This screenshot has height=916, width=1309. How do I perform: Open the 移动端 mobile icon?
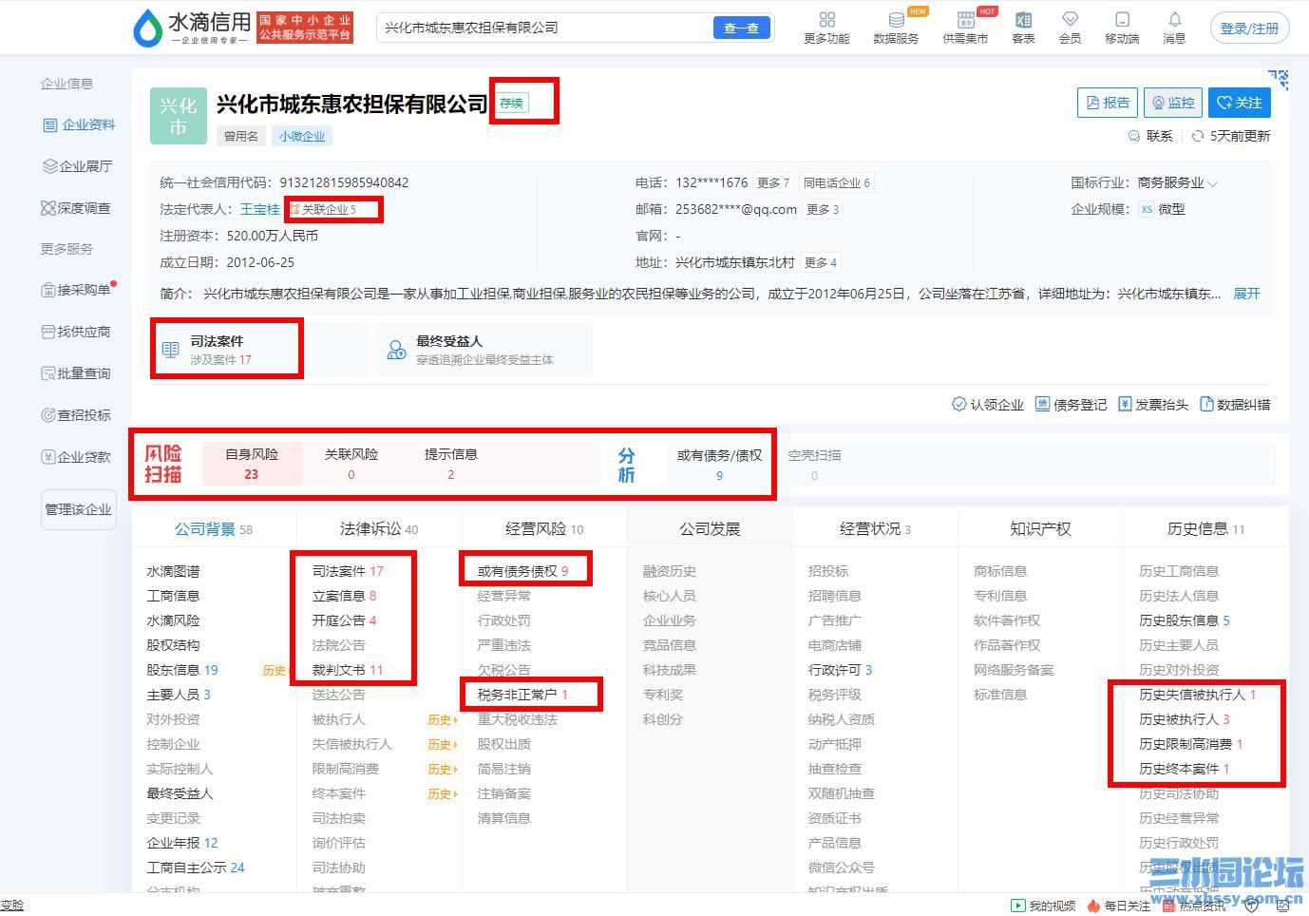click(x=1122, y=26)
